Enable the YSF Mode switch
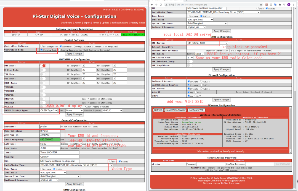 tap(43, 74)
